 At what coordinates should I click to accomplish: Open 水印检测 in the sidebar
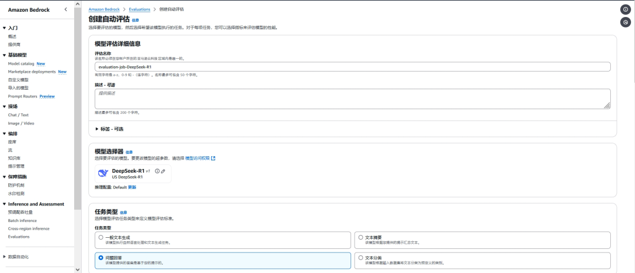[x=16, y=193]
